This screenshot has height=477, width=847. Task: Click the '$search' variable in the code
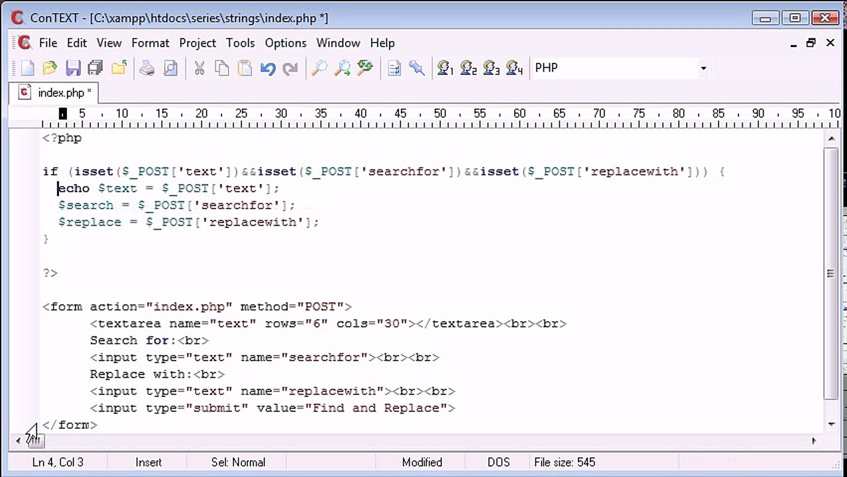click(85, 205)
